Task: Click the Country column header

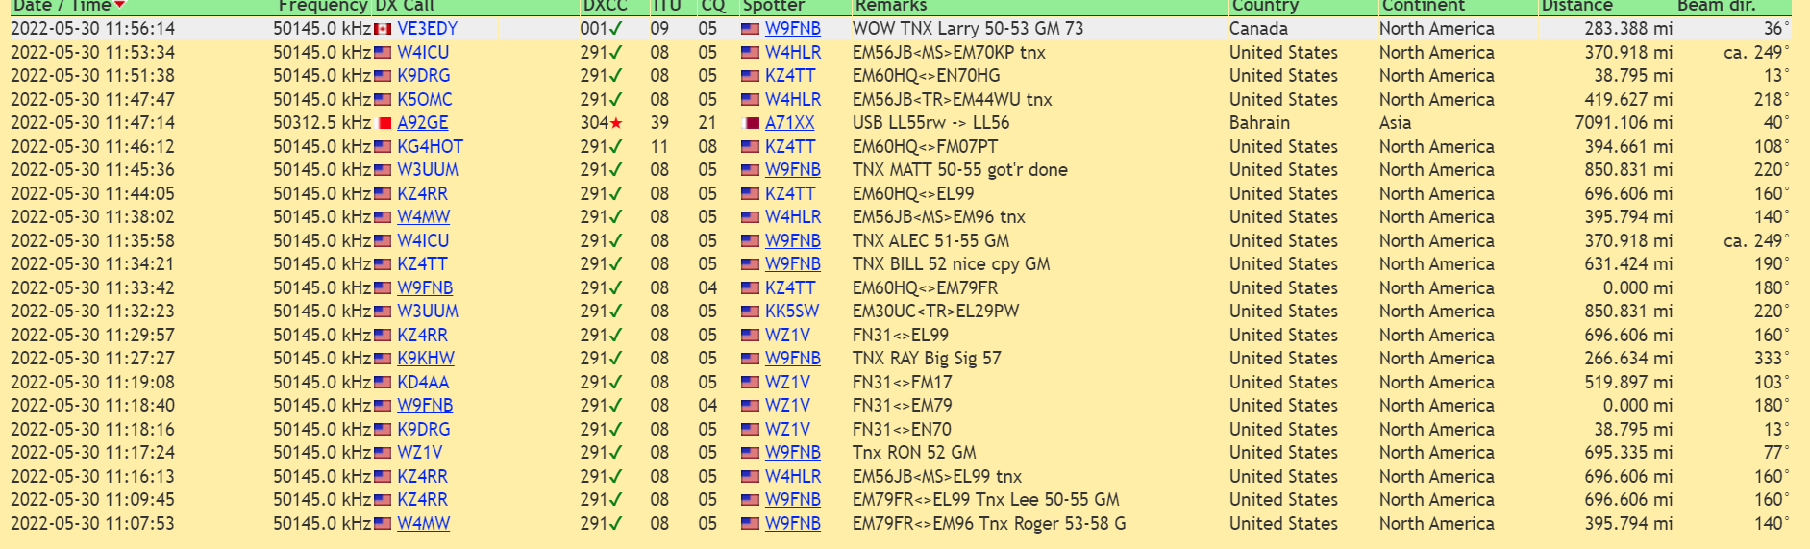Action: [1265, 6]
